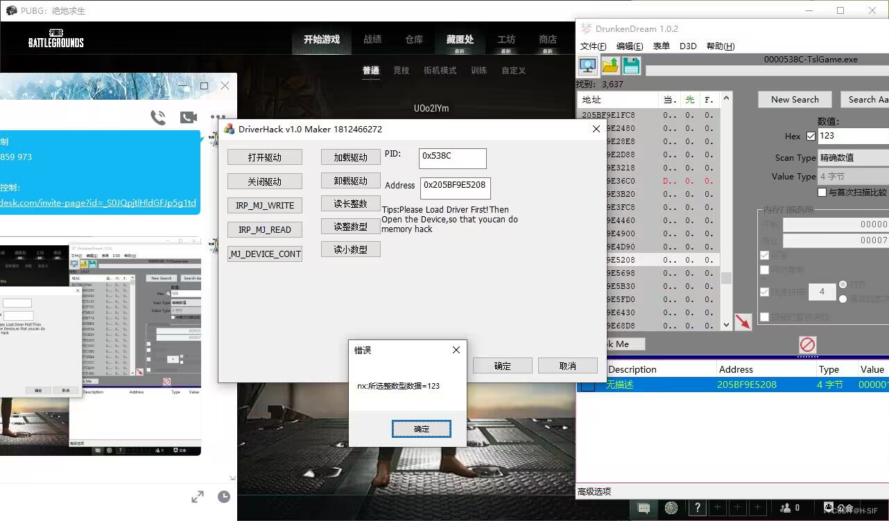Select address row 205BF9E1FC8
This screenshot has width=889, height=521.
coord(648,115)
